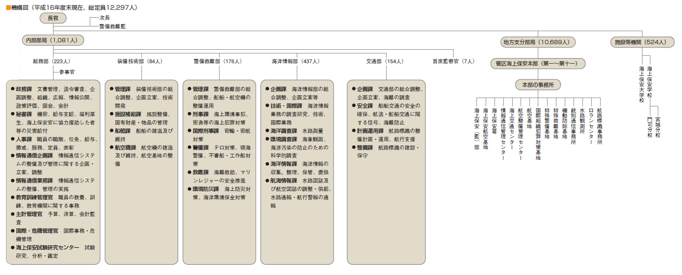Click the 警備救難部 (176人) heading

[x=218, y=61]
